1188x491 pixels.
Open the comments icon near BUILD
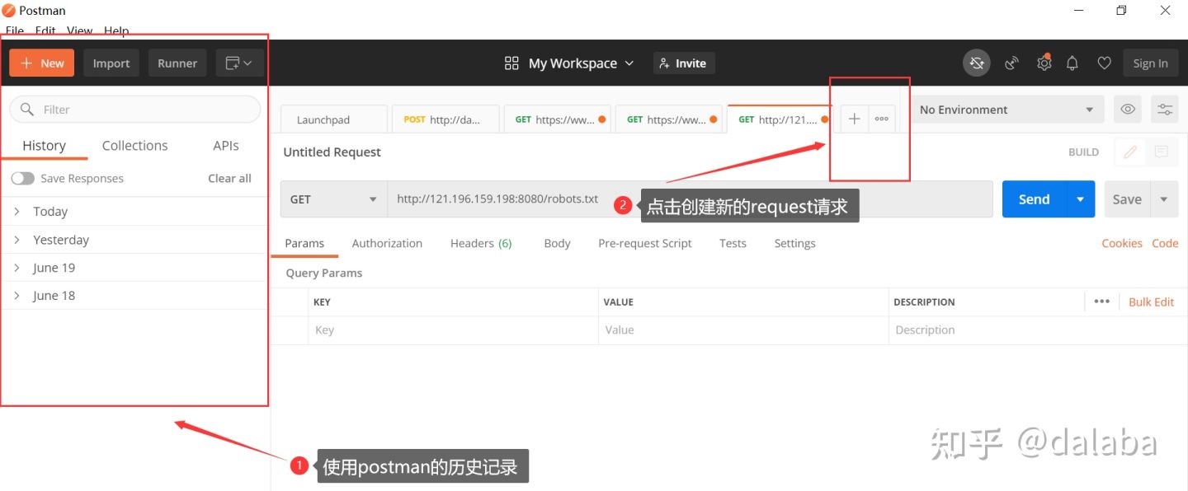tap(1162, 152)
